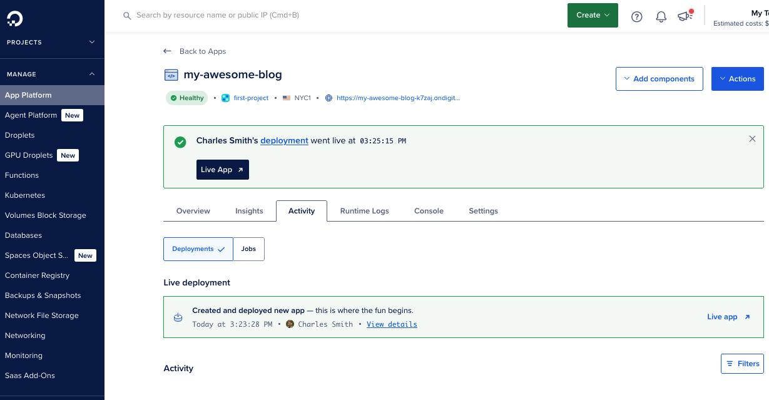
Task: Click the first-project icon
Action: point(226,98)
